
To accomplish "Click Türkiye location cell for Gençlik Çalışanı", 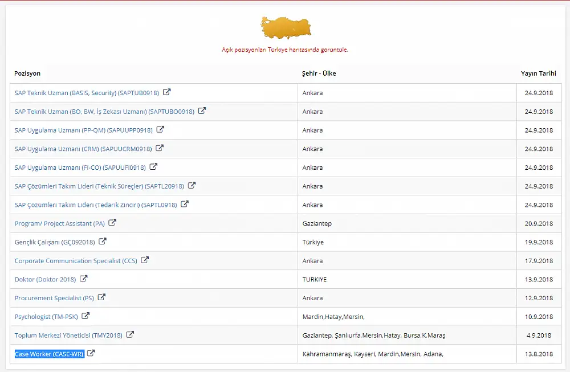I will click(407, 242).
